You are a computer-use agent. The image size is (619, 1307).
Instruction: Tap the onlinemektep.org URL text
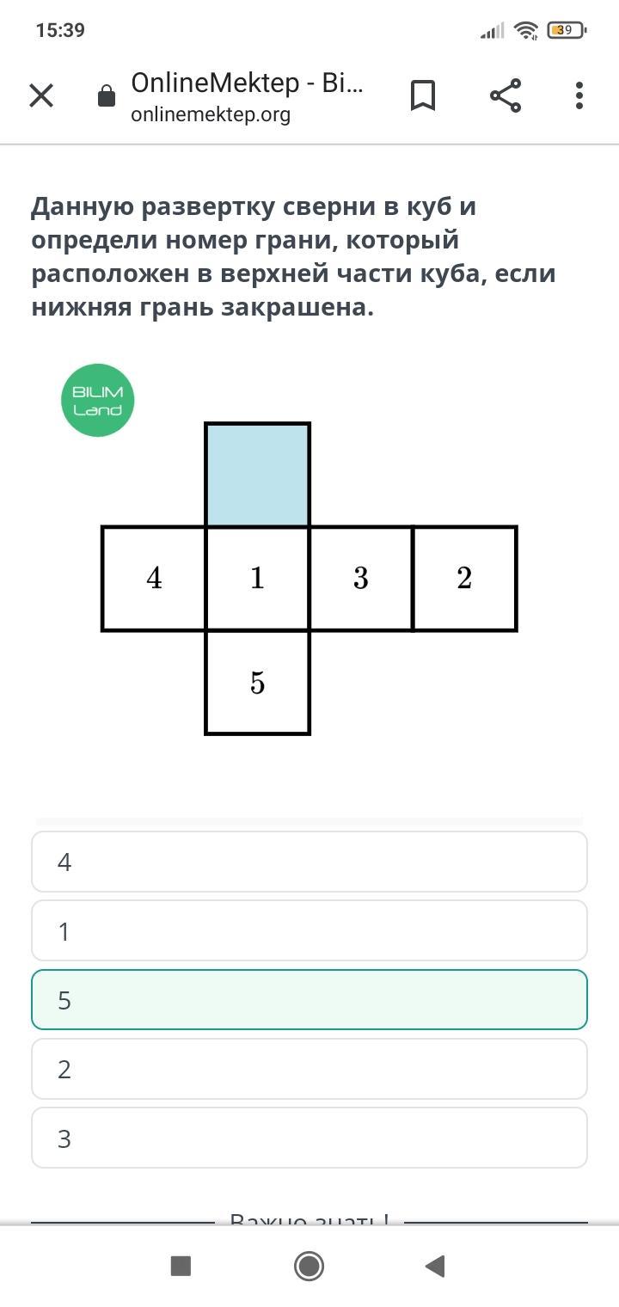(x=211, y=114)
